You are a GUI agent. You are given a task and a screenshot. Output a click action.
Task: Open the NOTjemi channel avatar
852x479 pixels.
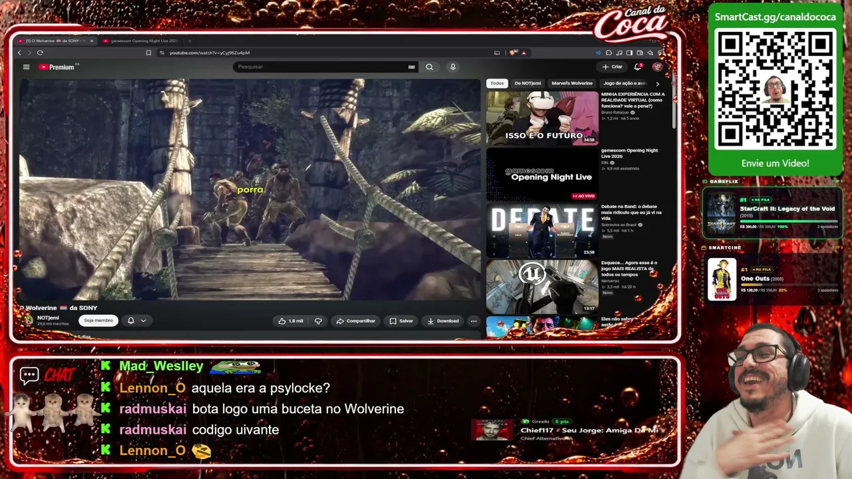click(x=28, y=320)
